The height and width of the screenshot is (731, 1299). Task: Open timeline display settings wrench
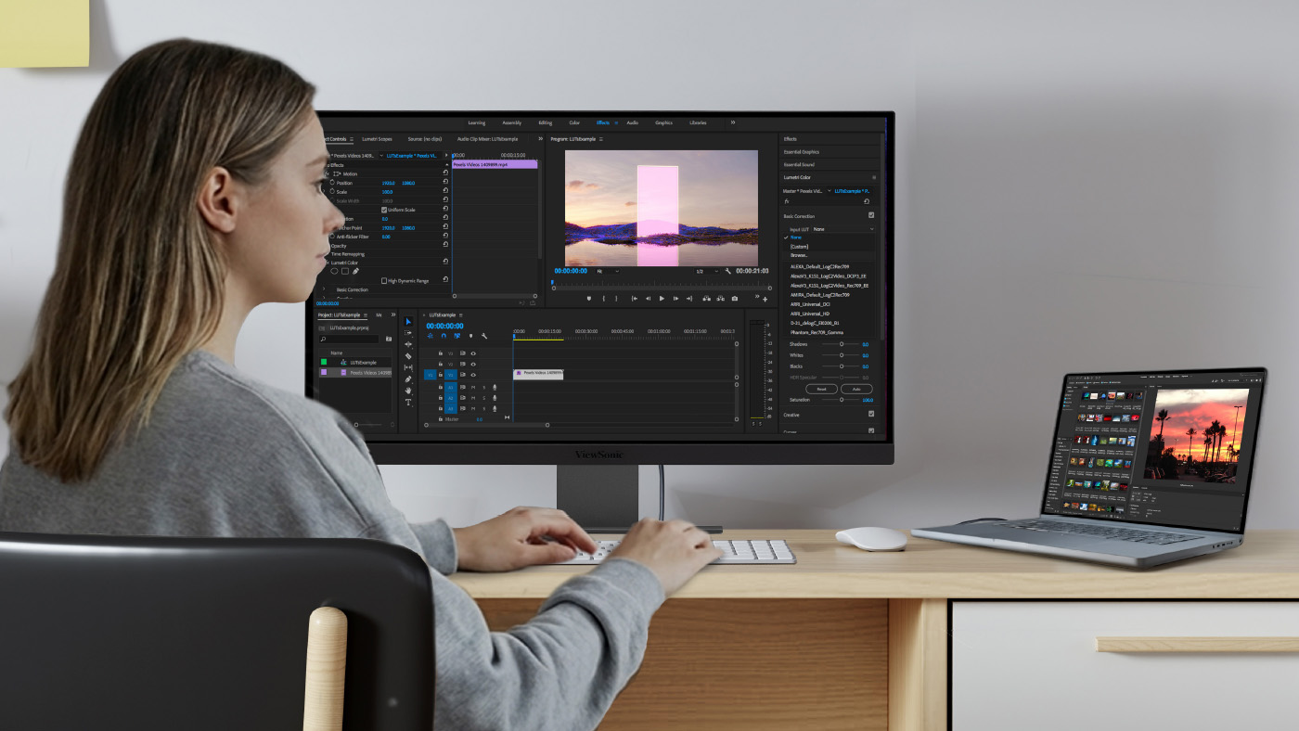pyautogui.click(x=484, y=336)
